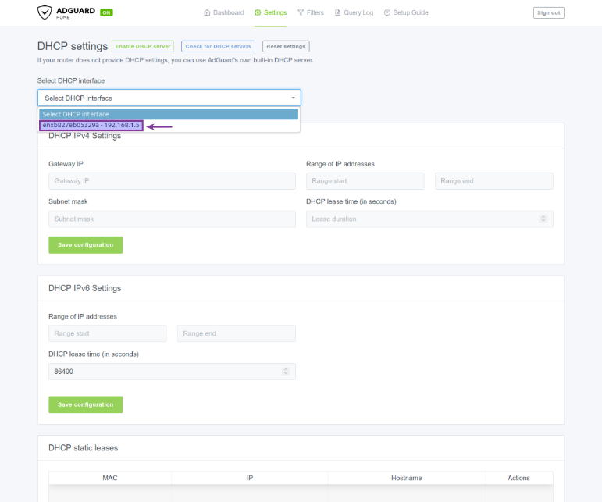The image size is (602, 502).
Task: Click the Setup Guide question mark icon
Action: (387, 13)
